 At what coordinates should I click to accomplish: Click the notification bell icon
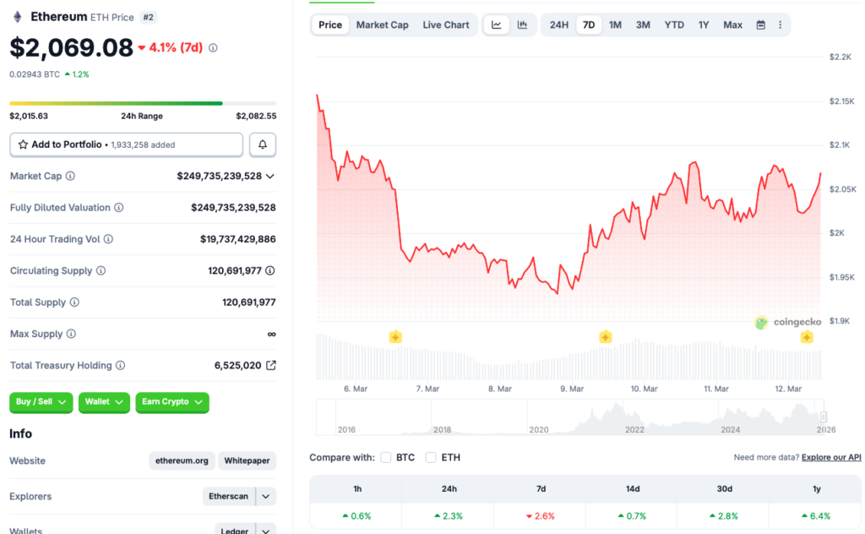pyautogui.click(x=262, y=144)
